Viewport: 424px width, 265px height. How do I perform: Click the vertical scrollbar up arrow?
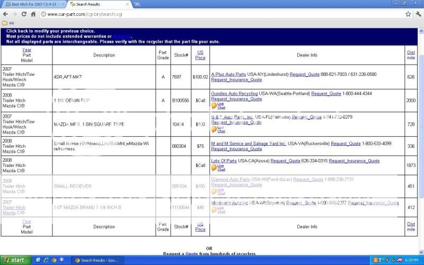(x=421, y=31)
